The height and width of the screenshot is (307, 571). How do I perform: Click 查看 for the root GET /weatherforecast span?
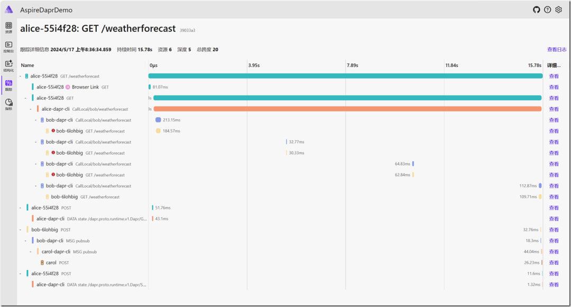coord(554,76)
